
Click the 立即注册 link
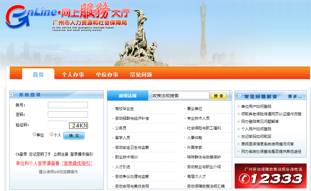click(x=61, y=154)
